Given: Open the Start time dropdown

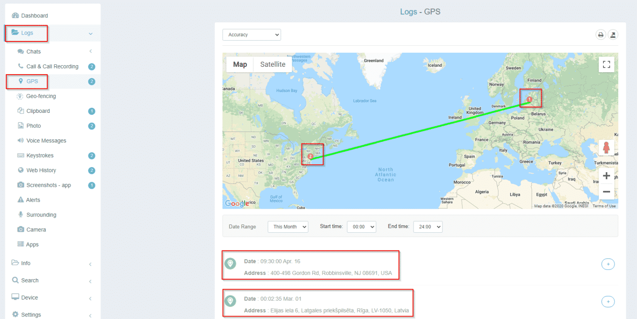Looking at the screenshot, I should pyautogui.click(x=361, y=227).
